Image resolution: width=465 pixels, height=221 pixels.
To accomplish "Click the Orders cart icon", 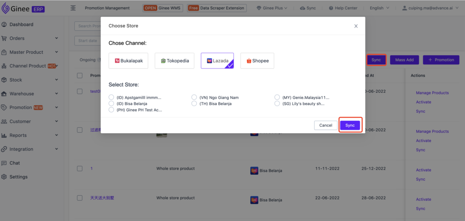I will click(x=4, y=38).
